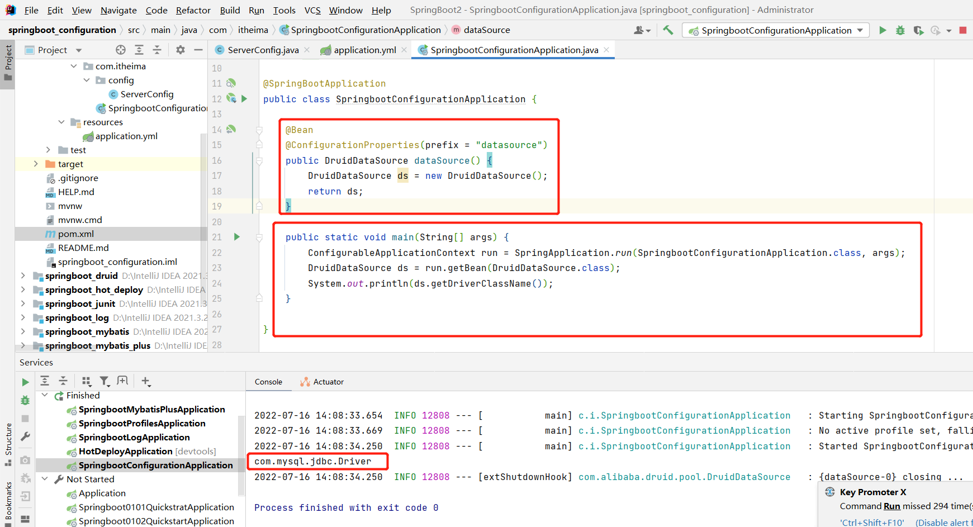Toggle code folding at line 21 main method
This screenshot has height=527, width=973.
tap(259, 238)
